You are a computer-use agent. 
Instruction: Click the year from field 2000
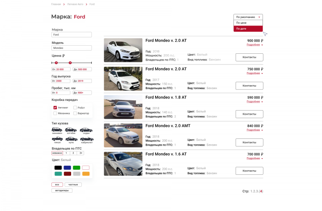(x=60, y=81)
